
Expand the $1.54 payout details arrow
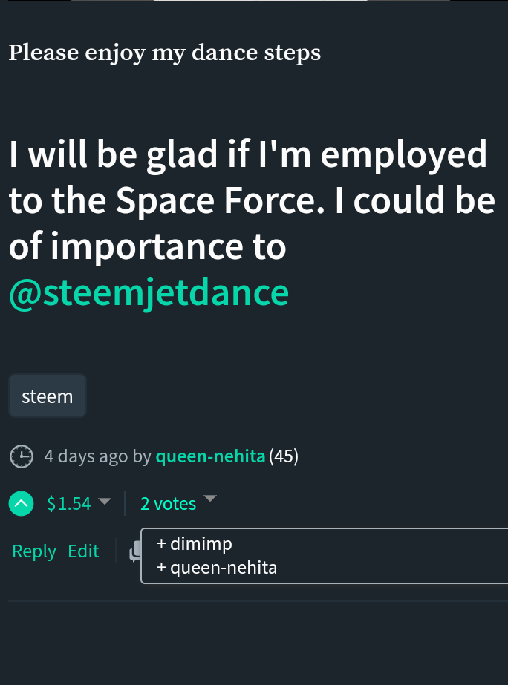(105, 502)
